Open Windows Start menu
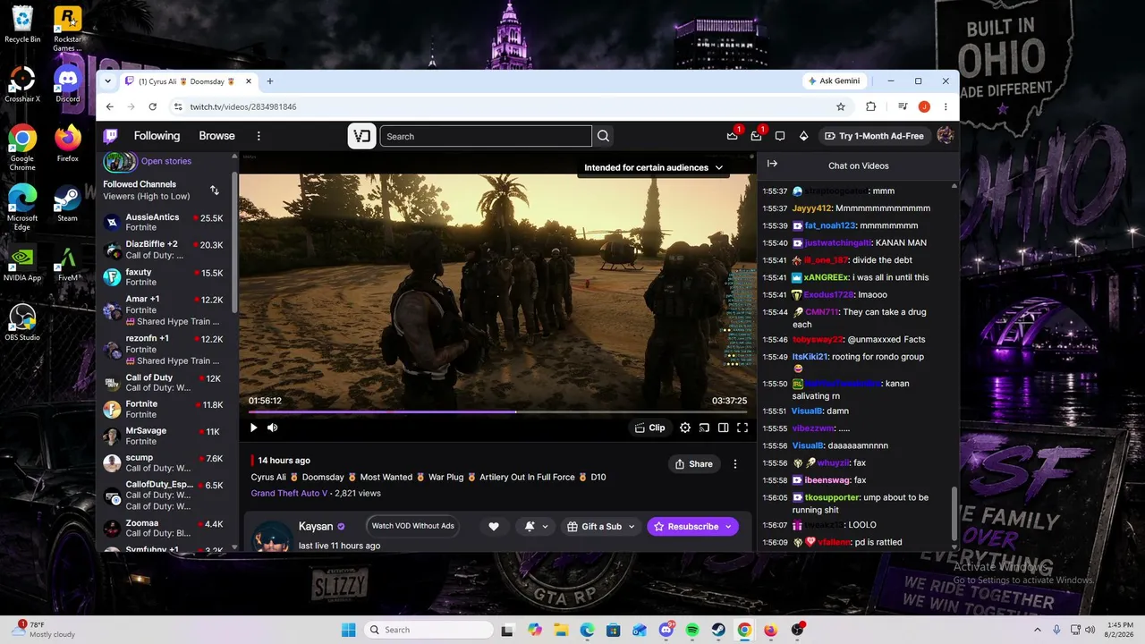Screen dimensions: 1145x644 click(349, 630)
